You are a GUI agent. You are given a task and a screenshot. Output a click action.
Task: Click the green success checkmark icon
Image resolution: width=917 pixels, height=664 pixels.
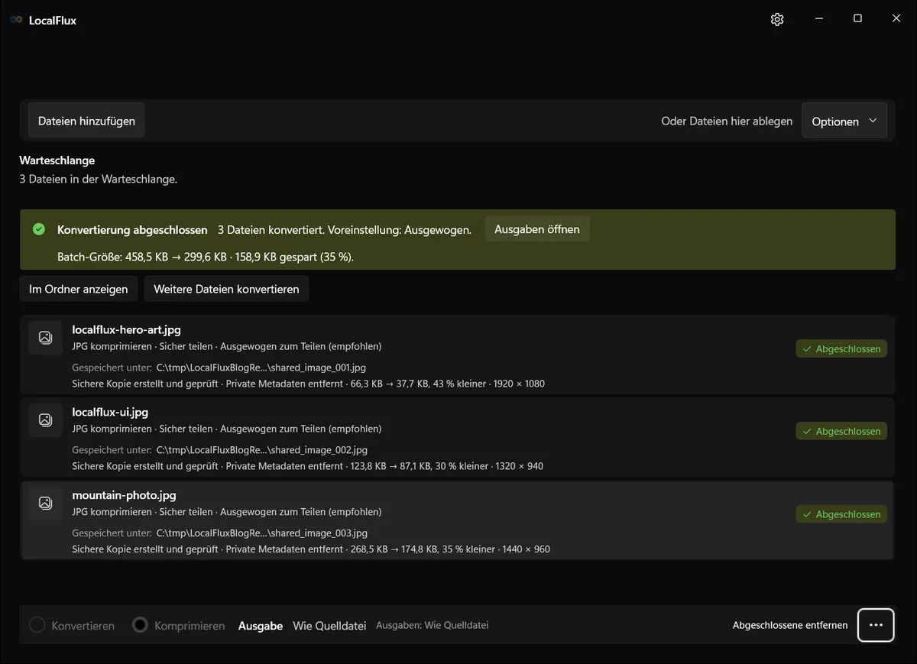pyautogui.click(x=39, y=229)
